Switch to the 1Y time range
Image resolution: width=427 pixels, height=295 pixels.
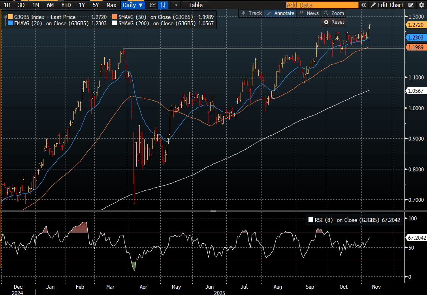pos(81,5)
